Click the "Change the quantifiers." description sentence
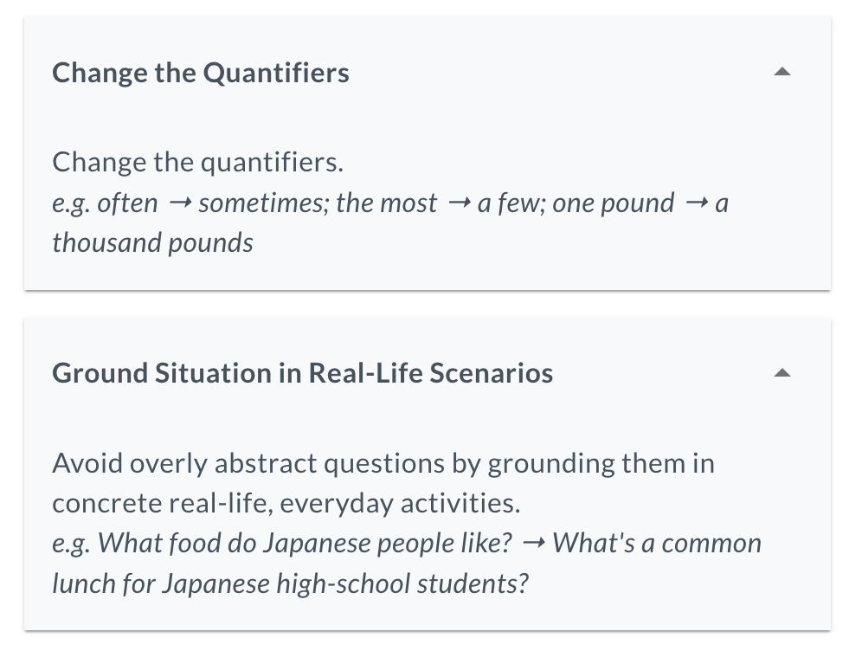This screenshot has height=651, width=862. coord(197,162)
